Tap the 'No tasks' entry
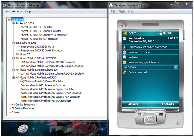Image resolution: width=194 pixels, height=137 pixels. point(133,57)
